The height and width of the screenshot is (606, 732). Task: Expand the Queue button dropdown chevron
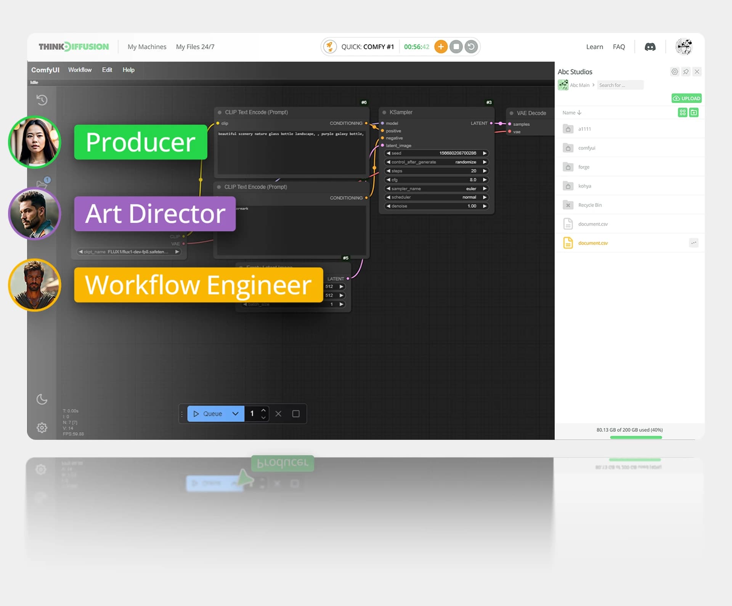pos(235,414)
